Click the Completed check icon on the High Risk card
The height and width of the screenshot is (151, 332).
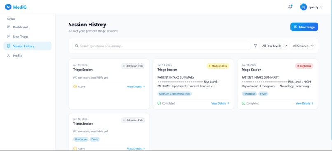tap(243, 103)
